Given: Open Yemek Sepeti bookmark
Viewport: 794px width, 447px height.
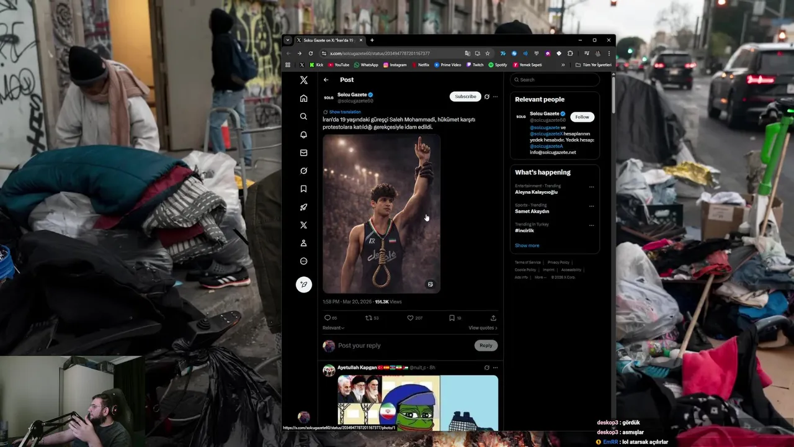Looking at the screenshot, I should point(527,65).
